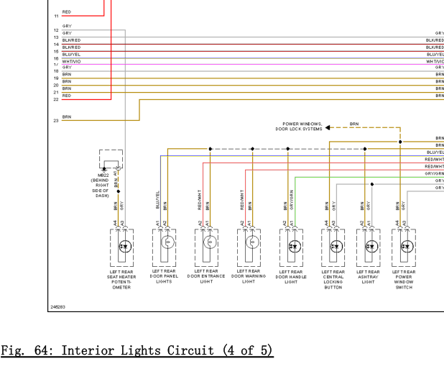
Task: Click the A4 pin on the Seat Heater Potentiometer connector
Action: click(115, 223)
